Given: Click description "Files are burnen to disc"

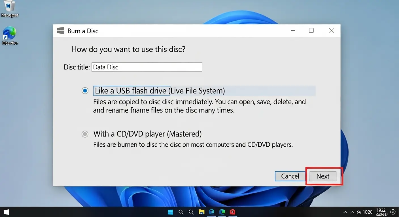Looking at the screenshot, I should point(193,145).
